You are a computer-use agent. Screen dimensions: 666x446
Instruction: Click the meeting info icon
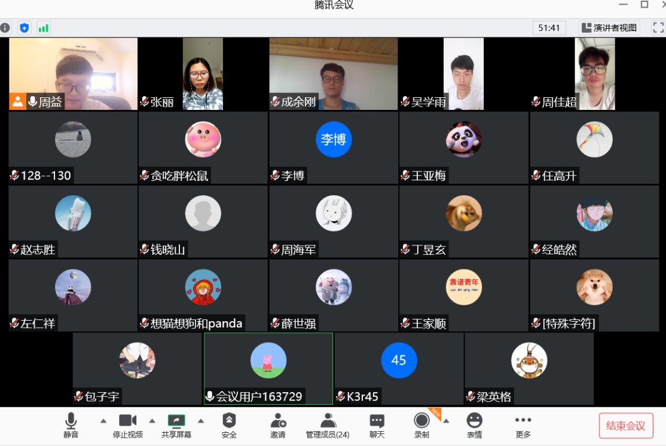click(x=5, y=27)
